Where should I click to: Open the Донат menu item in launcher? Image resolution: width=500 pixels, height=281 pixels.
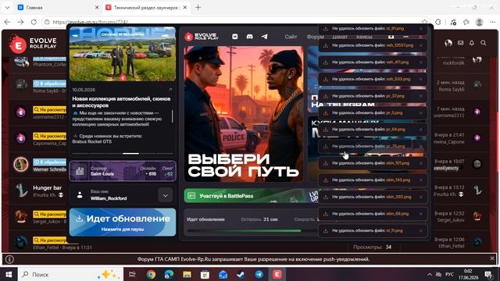click(x=340, y=37)
